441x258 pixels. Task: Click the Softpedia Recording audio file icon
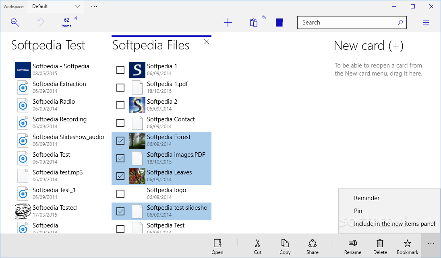[23, 123]
